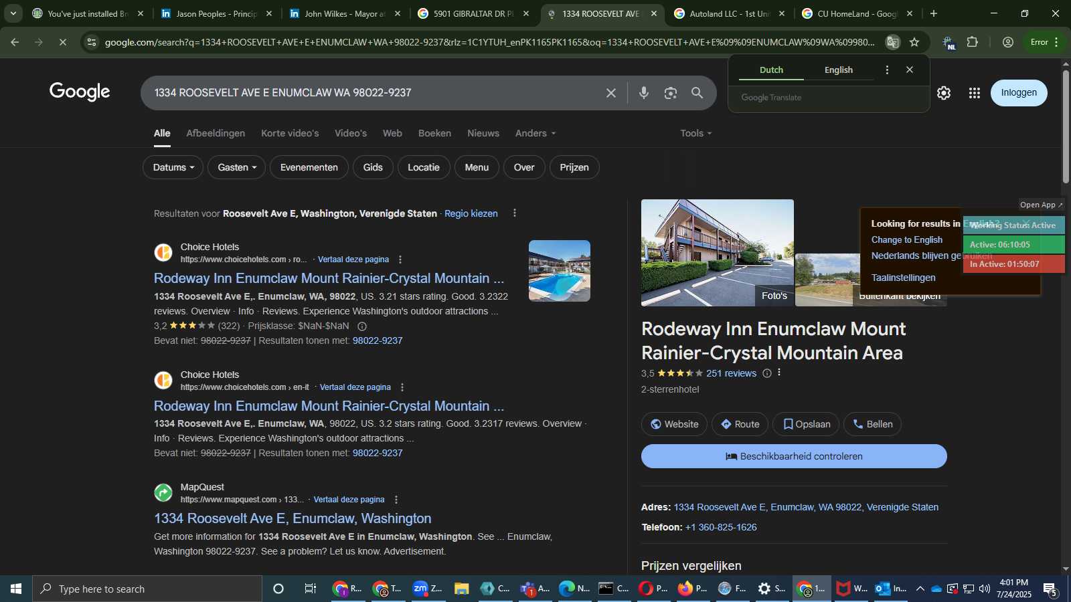Switch to Autoland LLC browser tab

(730, 13)
